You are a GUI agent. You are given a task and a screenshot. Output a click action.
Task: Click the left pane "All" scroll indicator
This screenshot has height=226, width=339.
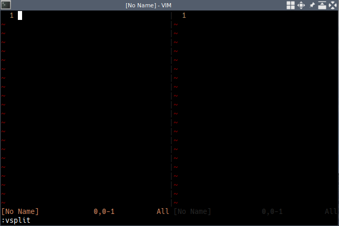point(163,211)
